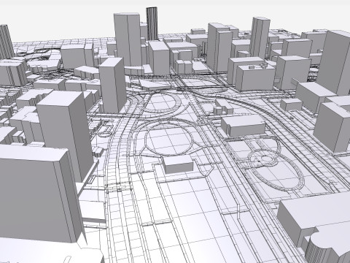Select the dark striped cylindrical skyscraper
Screen dimensions: 350x263
[x=152, y=23]
